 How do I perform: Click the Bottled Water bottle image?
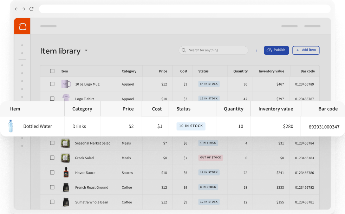tap(11, 126)
